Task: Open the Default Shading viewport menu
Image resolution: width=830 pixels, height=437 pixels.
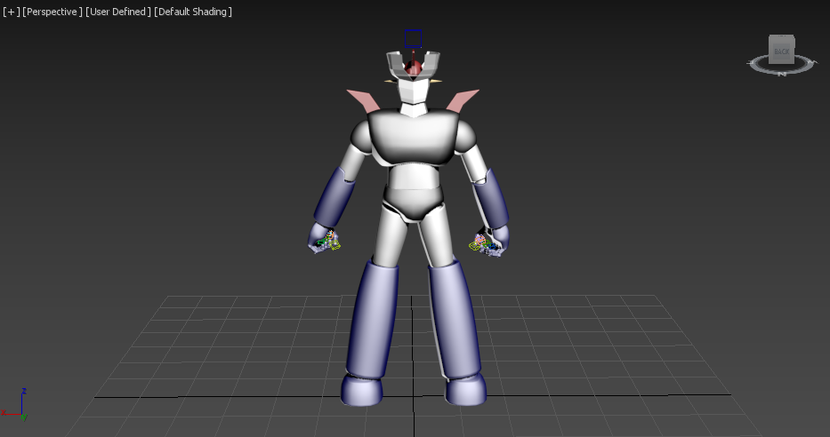Action: click(193, 12)
